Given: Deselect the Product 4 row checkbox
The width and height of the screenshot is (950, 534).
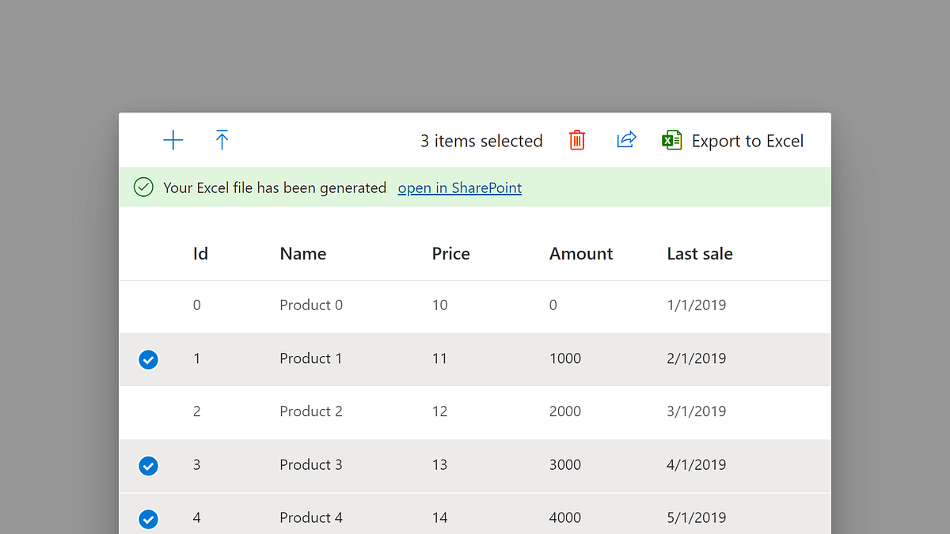Looking at the screenshot, I should (x=148, y=519).
